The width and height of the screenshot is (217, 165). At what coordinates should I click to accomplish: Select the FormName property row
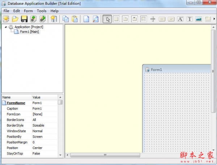(x=30, y=103)
